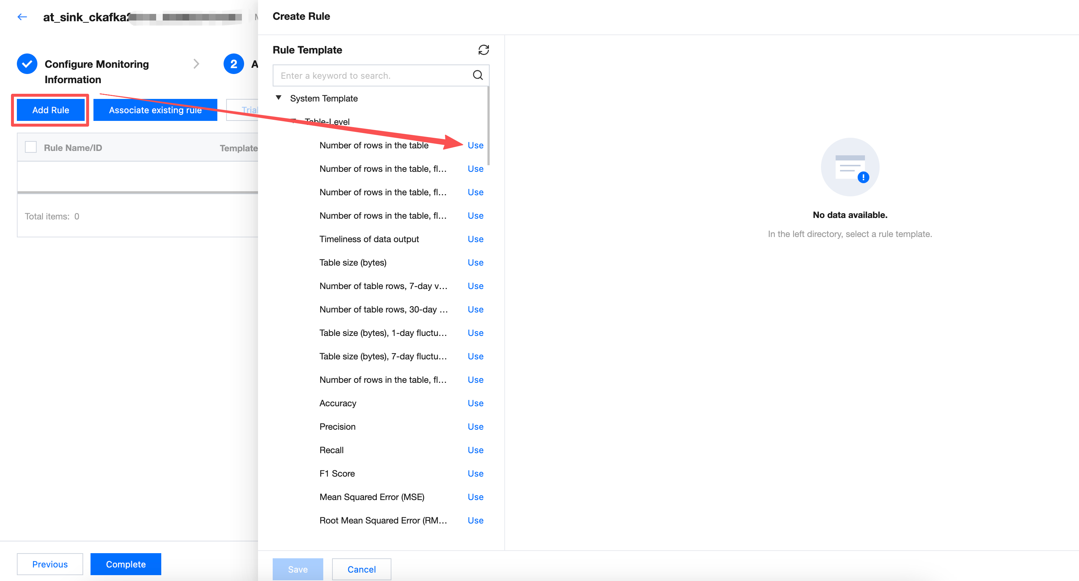Click the rule template list scrollbar
1079x581 pixels.
click(489, 126)
